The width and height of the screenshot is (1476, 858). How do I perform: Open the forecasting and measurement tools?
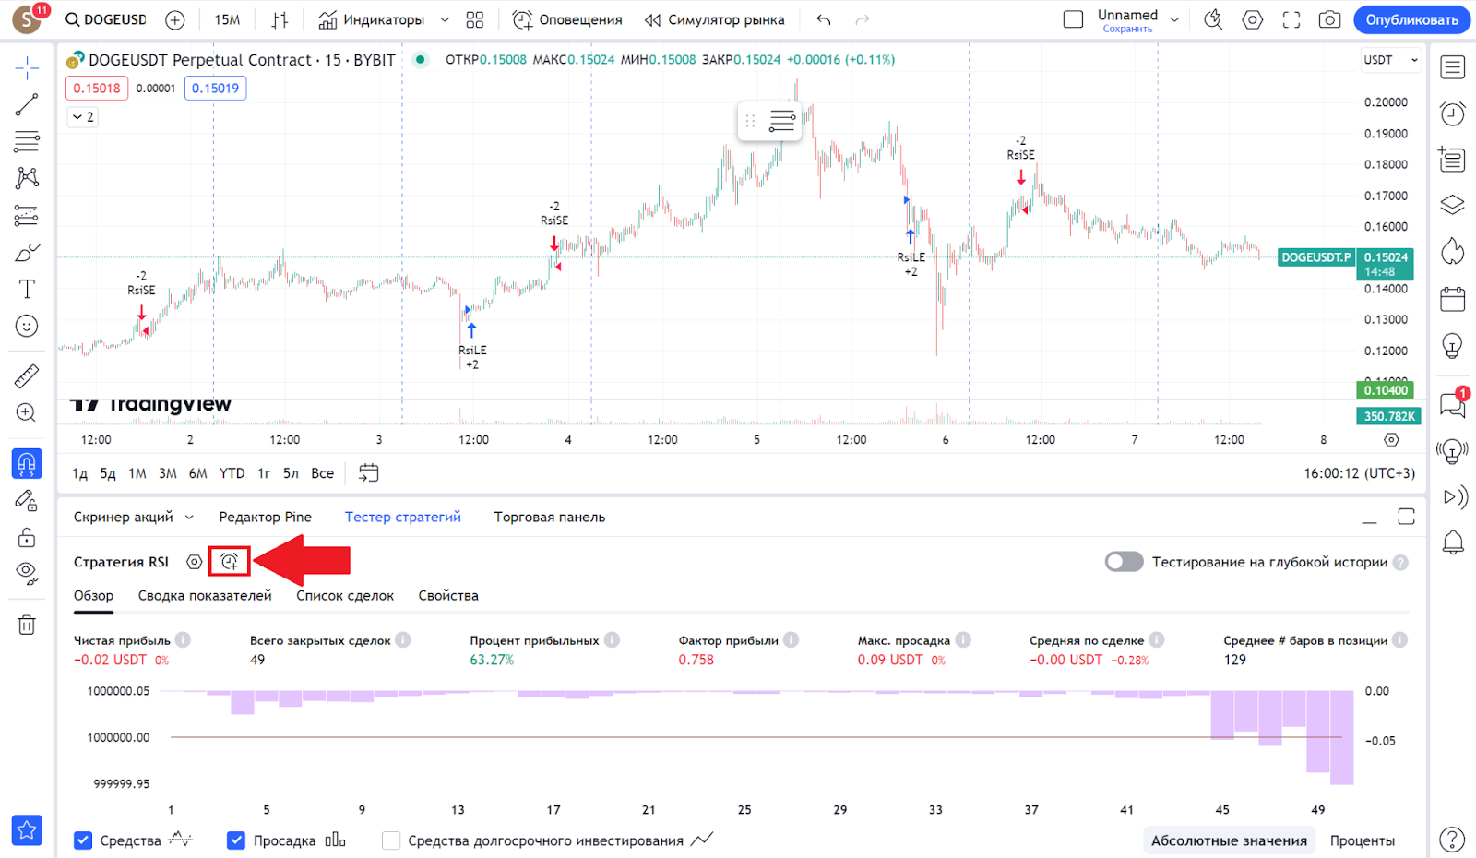pos(27,215)
